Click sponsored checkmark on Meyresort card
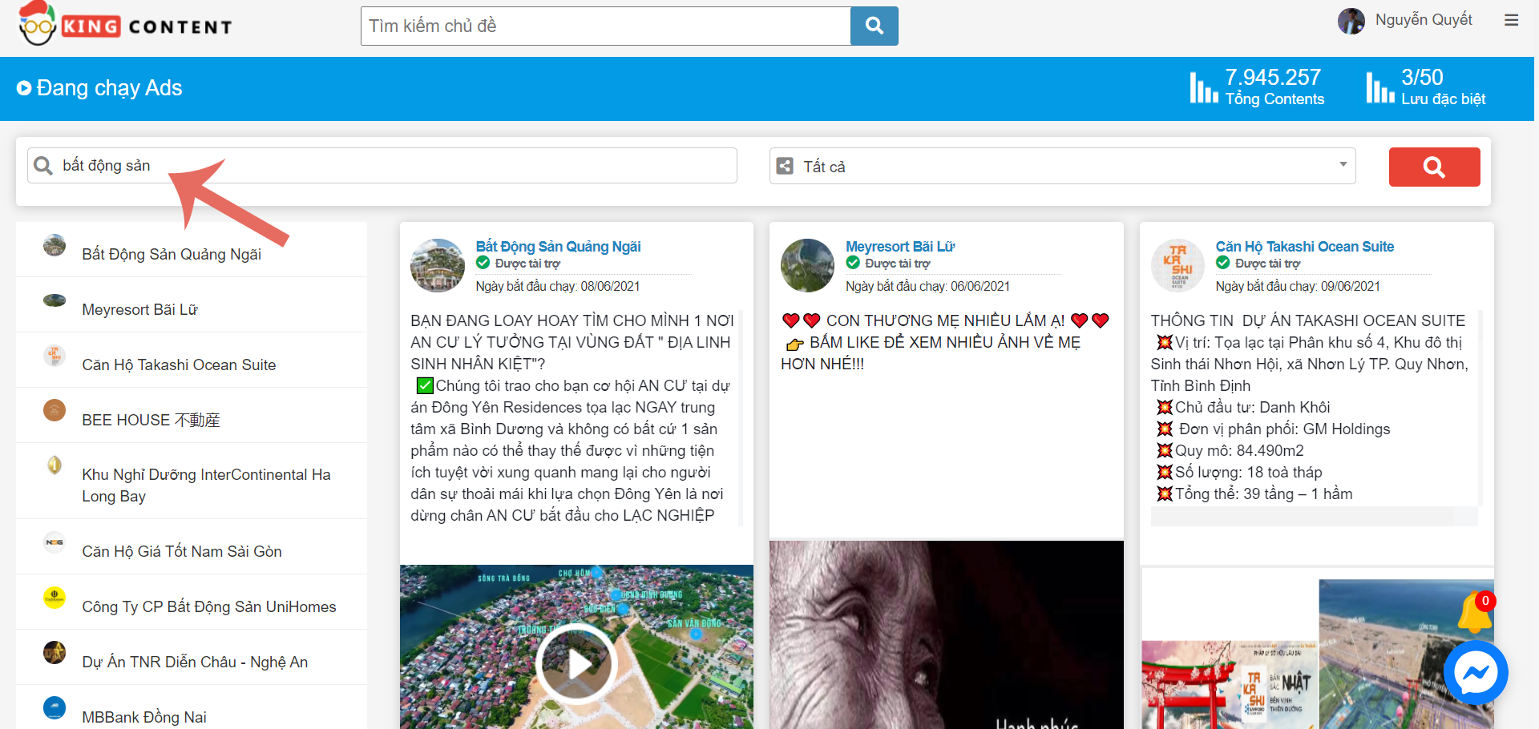Screen dimensions: 1539x729 pos(853,263)
